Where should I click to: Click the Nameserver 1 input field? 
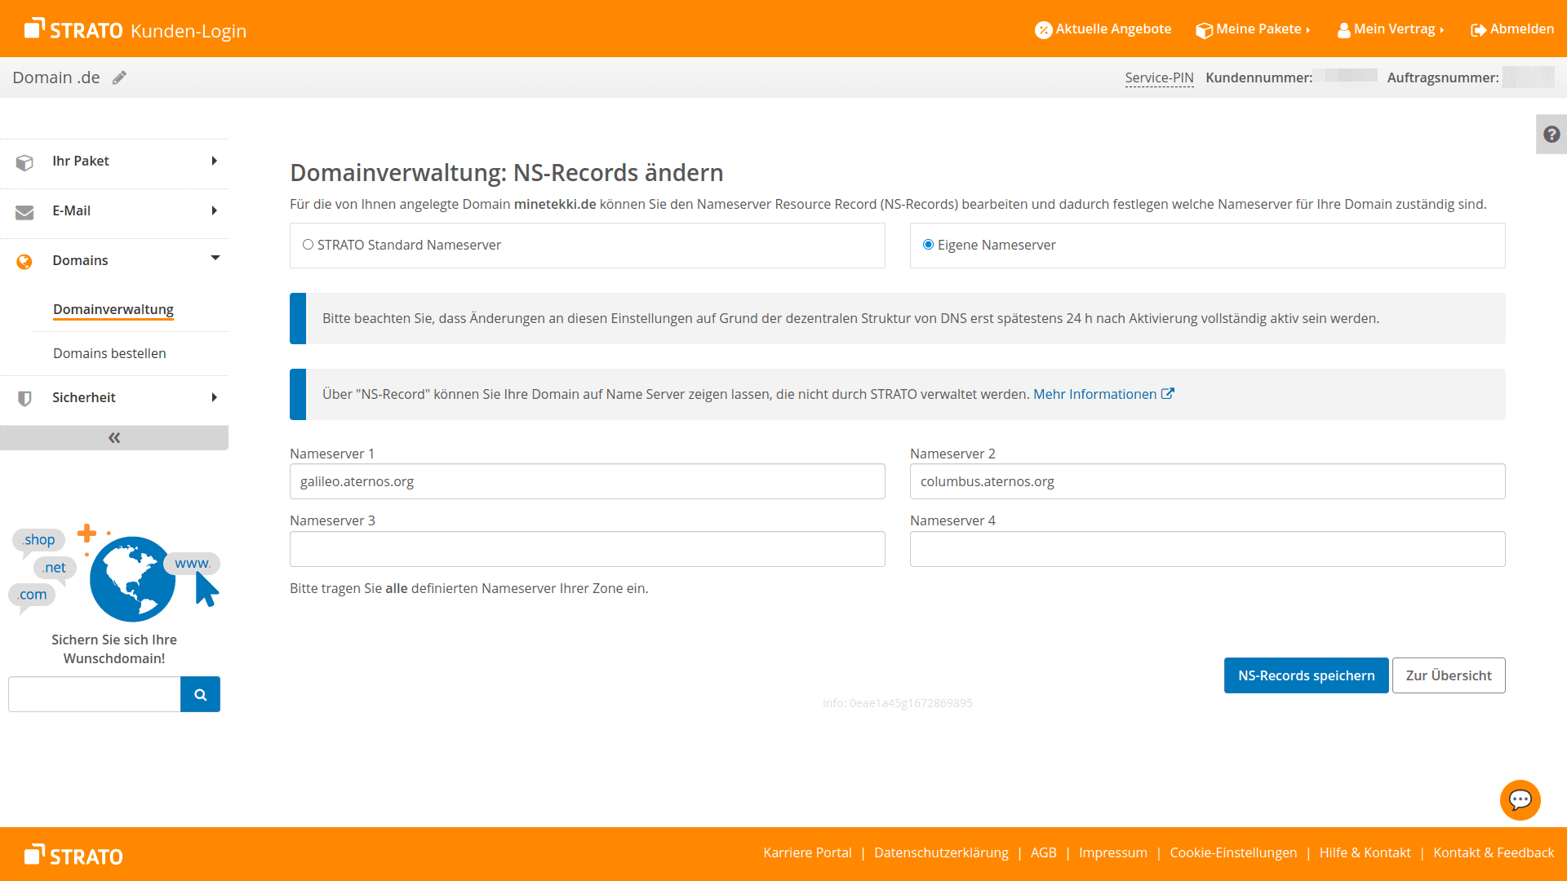pyautogui.click(x=588, y=481)
